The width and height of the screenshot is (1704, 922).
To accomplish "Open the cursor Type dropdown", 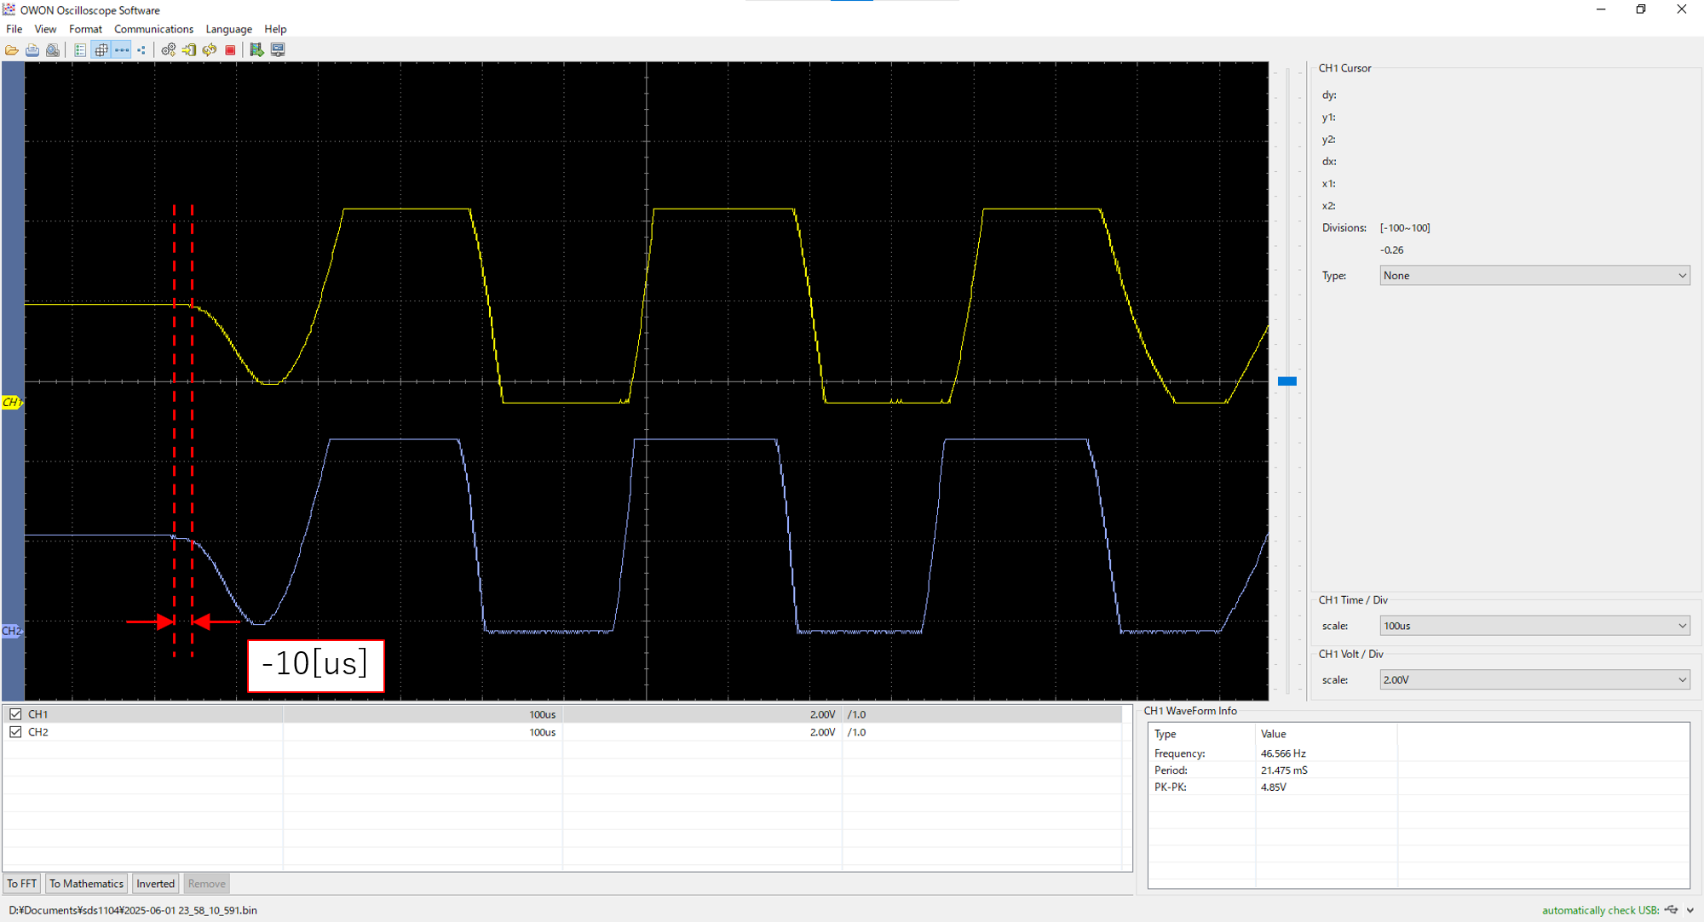I will click(1534, 276).
